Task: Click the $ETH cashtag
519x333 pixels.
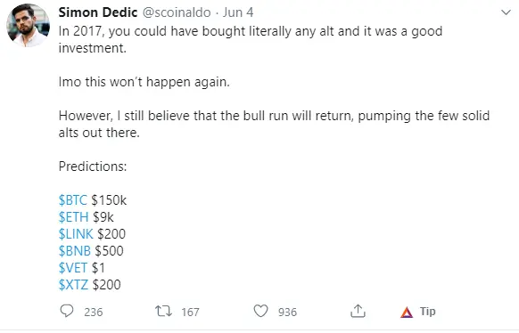Action: (x=73, y=217)
